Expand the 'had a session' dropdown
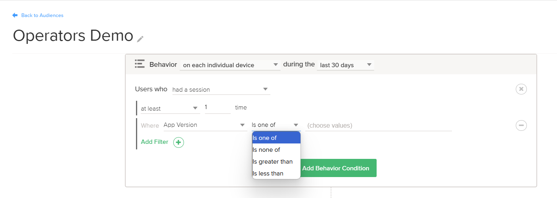The image size is (557, 198). pos(221,89)
